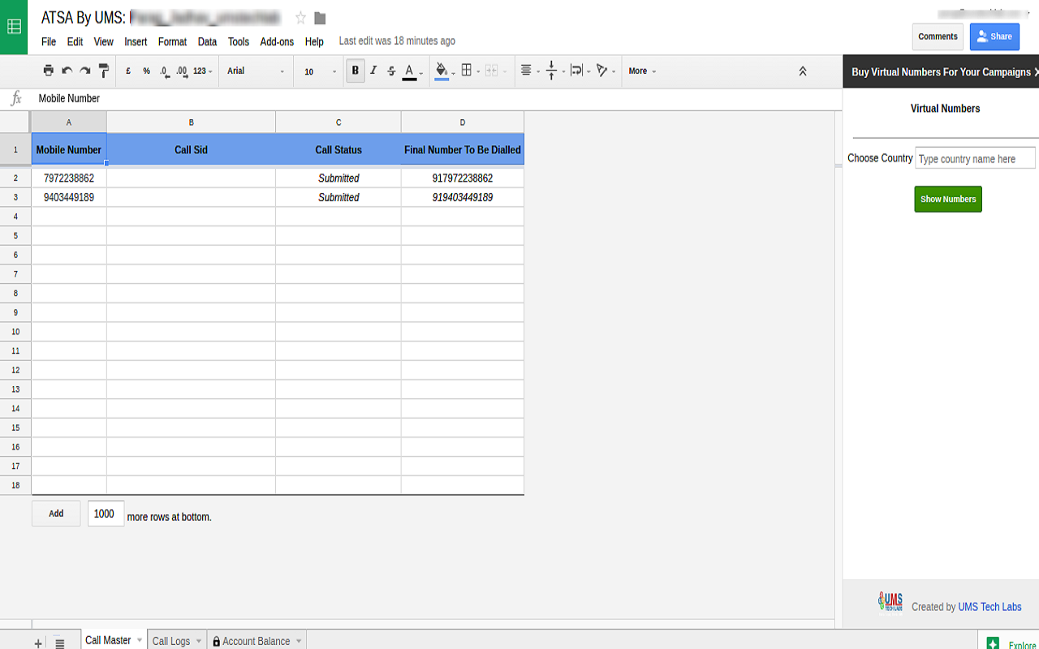Select row 5 header
The height and width of the screenshot is (649, 1039).
pyautogui.click(x=15, y=235)
